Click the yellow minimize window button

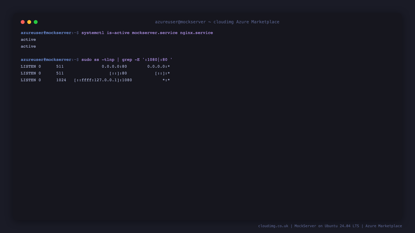coord(29,22)
